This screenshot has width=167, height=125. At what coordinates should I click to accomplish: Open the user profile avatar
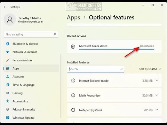(10, 20)
